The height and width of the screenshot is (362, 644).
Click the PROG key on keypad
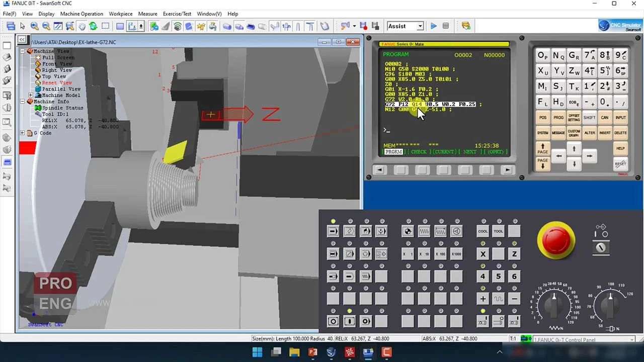click(558, 117)
